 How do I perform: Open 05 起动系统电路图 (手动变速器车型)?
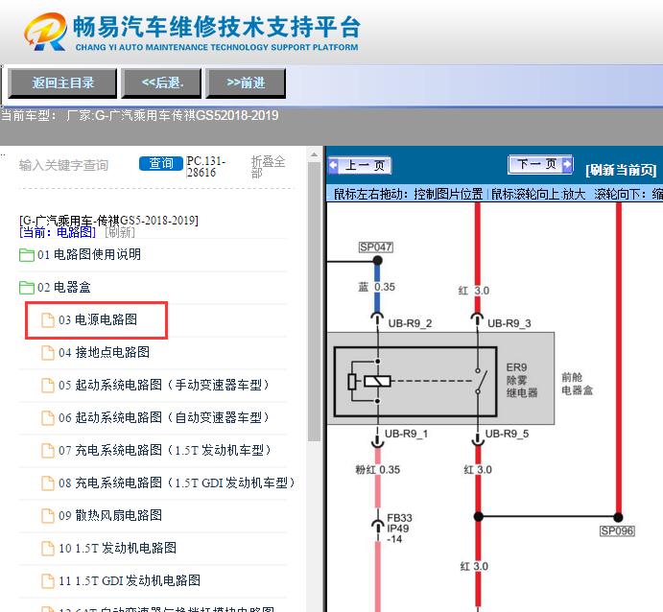[164, 385]
